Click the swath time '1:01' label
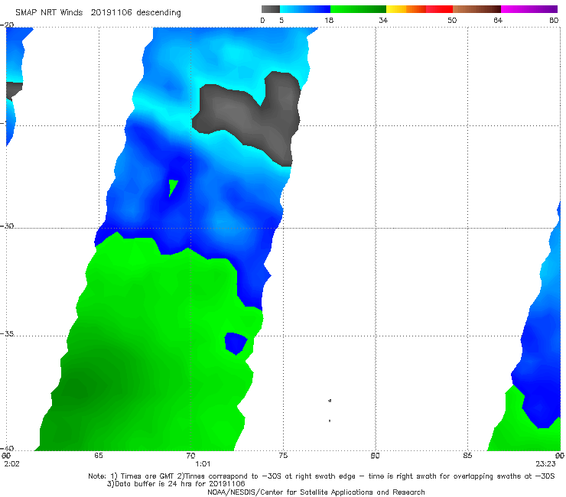Image resolution: width=566 pixels, height=497 pixels. click(203, 464)
